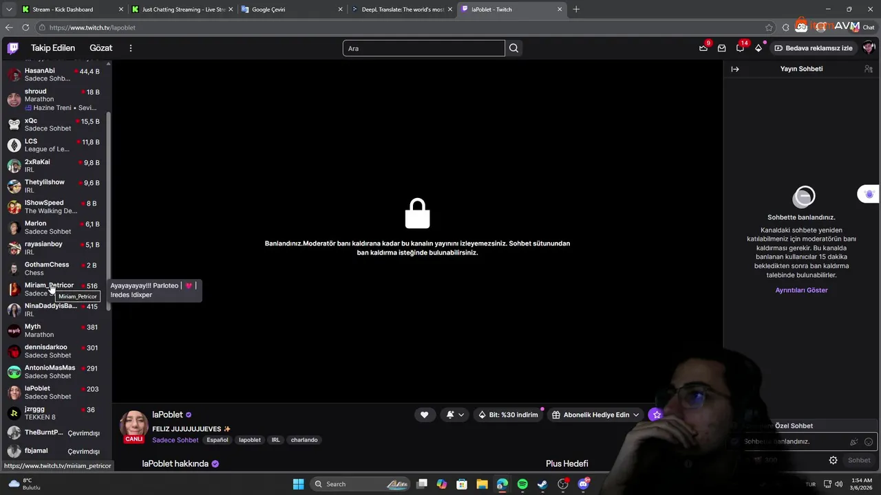Open browser extensions puzzle icon
Screen dimensions: 881x495
pyautogui.click(x=786, y=27)
